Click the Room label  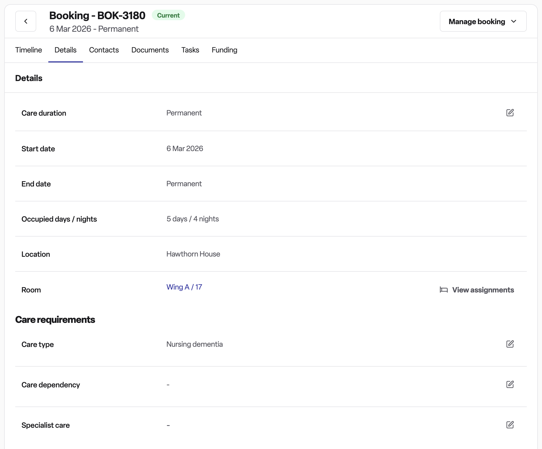pyautogui.click(x=31, y=290)
